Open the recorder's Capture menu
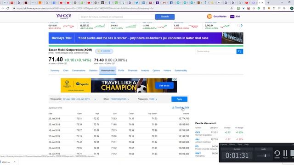This screenshot has width=294, height=165. (x=223, y=144)
